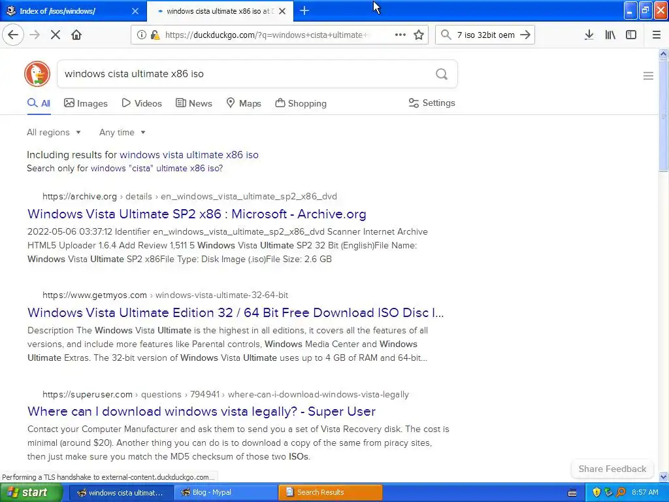Open a new browser tab
This screenshot has width=669, height=502.
tap(304, 10)
